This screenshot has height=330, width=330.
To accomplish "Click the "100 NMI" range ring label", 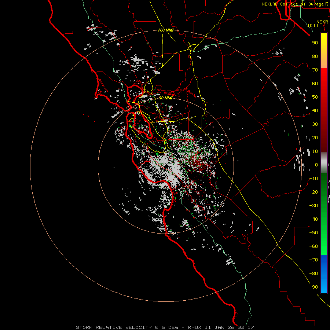I will coord(166,30).
